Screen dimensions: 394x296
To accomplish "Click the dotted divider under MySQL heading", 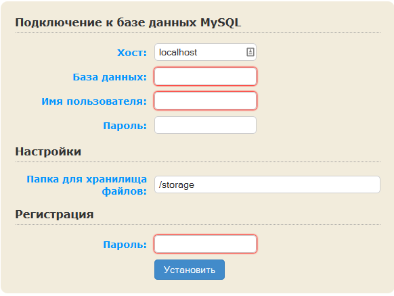I will coord(198,32).
